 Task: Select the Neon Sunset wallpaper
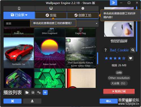click(50, 53)
